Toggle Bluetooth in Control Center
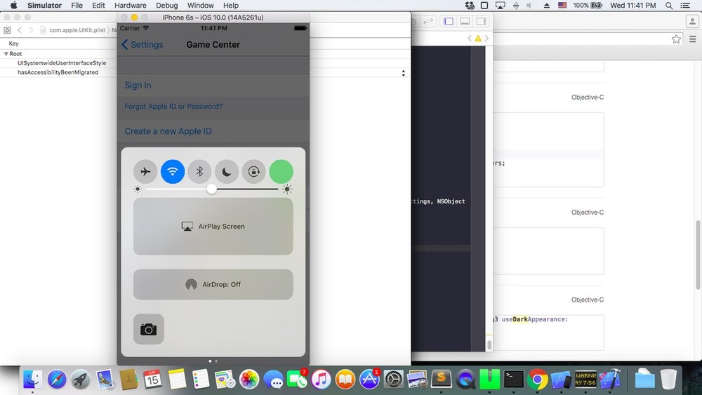Viewport: 702px width, 395px height. [199, 171]
